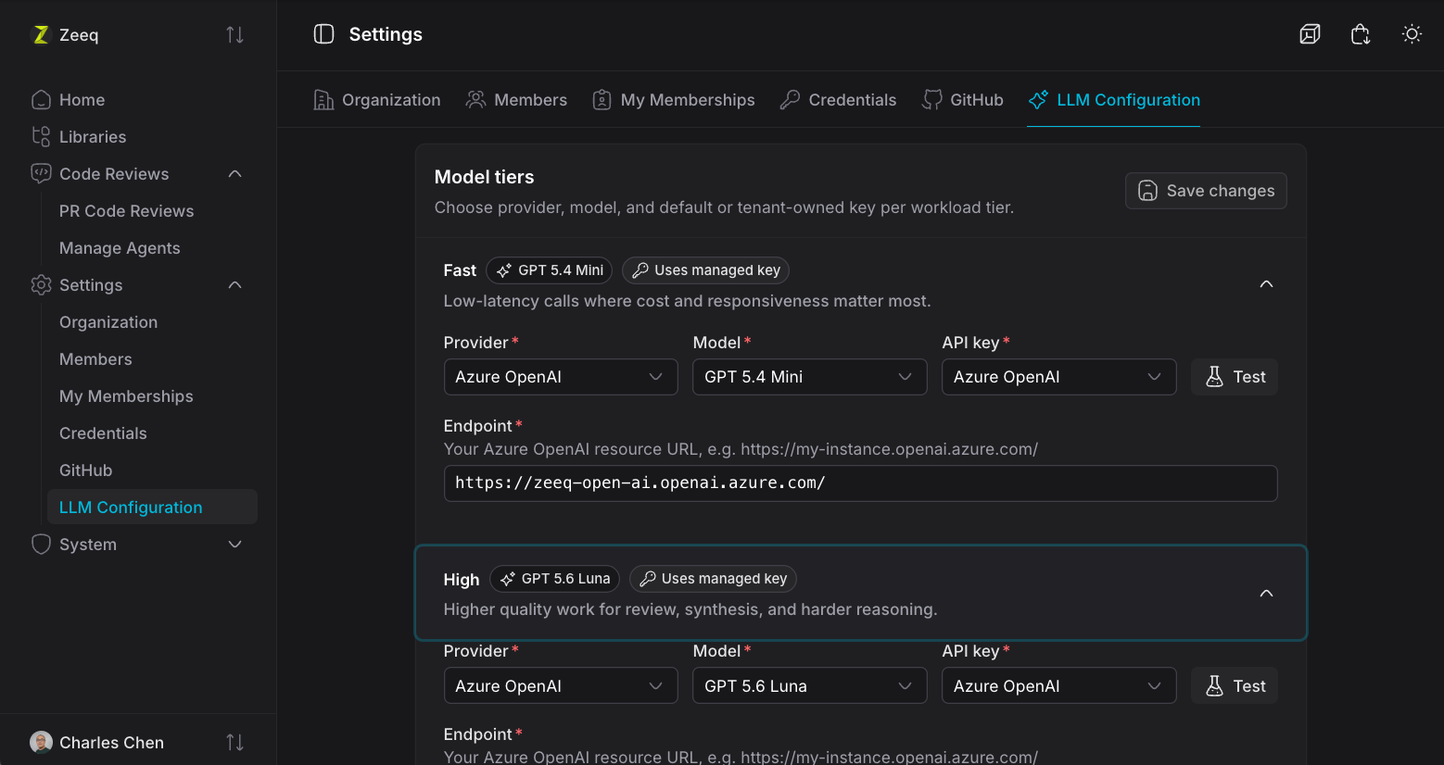The image size is (1444, 765).
Task: Open the Fast tier Model dropdown GPT 5.4 Mini
Action: (x=810, y=377)
